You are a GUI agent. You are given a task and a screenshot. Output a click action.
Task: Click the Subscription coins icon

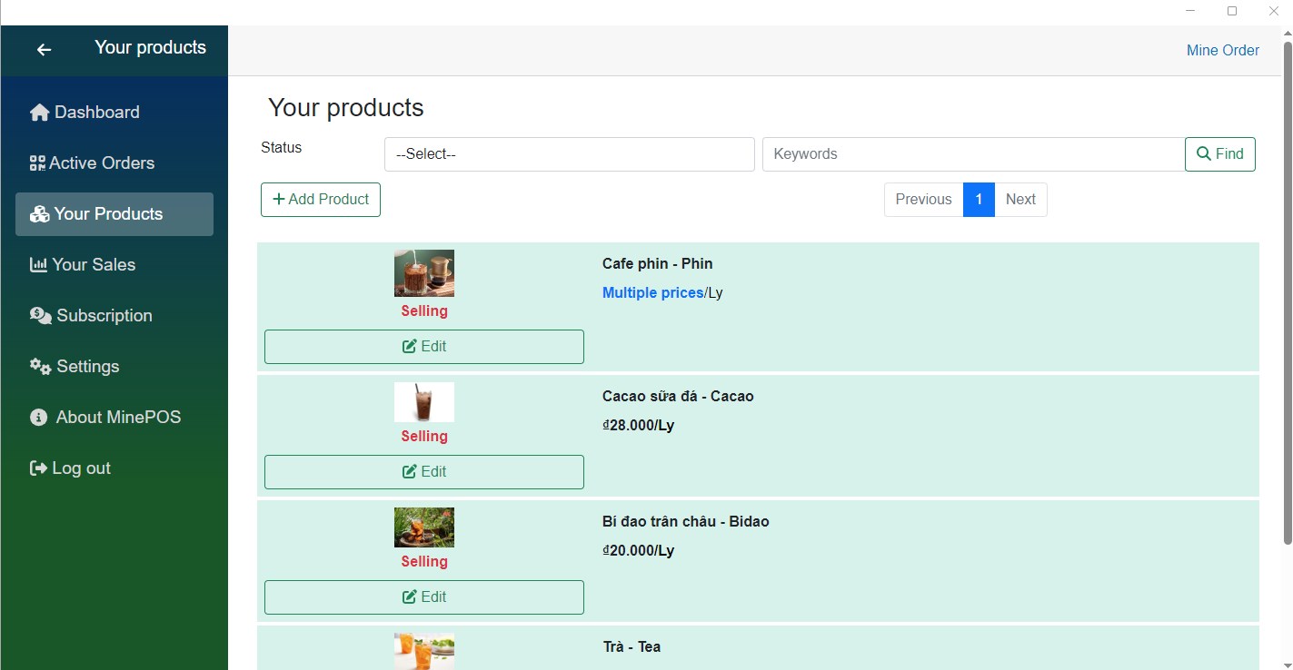pyautogui.click(x=41, y=316)
